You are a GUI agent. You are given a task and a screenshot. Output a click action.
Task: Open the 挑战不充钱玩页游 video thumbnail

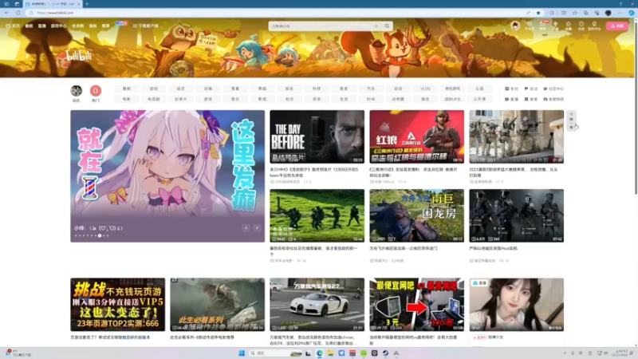[x=117, y=305]
